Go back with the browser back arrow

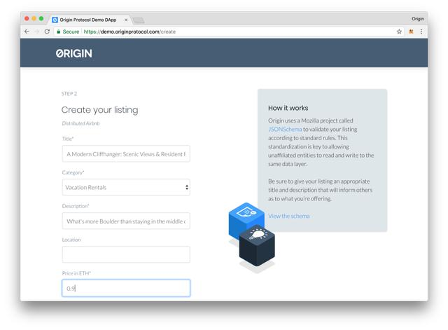[27, 32]
